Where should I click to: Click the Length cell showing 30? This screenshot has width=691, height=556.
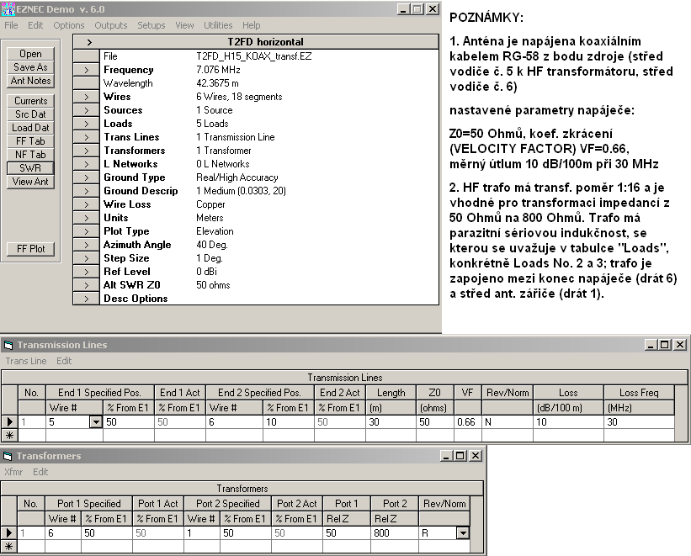point(391,422)
